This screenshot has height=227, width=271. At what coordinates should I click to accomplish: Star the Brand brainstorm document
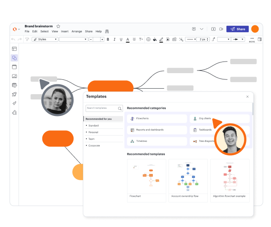pos(58,26)
